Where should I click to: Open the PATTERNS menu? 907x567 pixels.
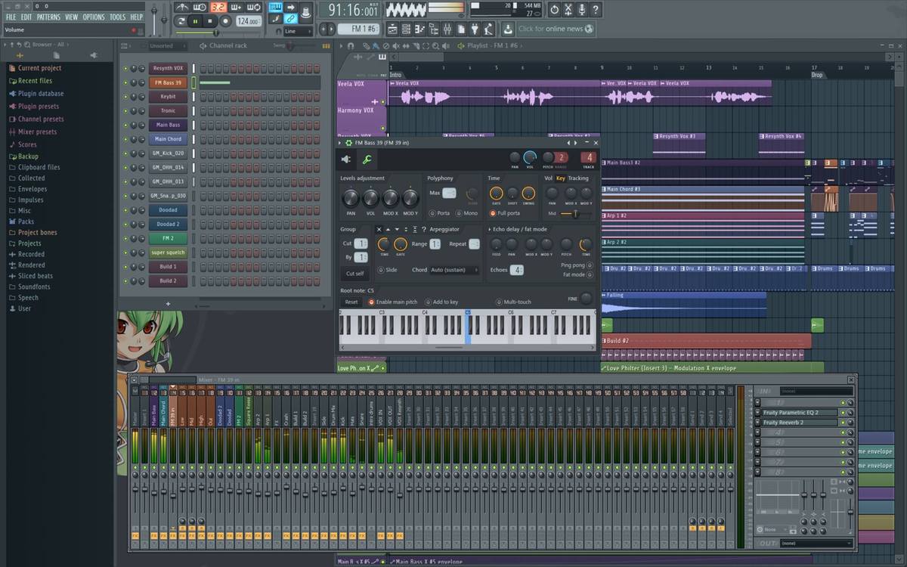[48, 17]
